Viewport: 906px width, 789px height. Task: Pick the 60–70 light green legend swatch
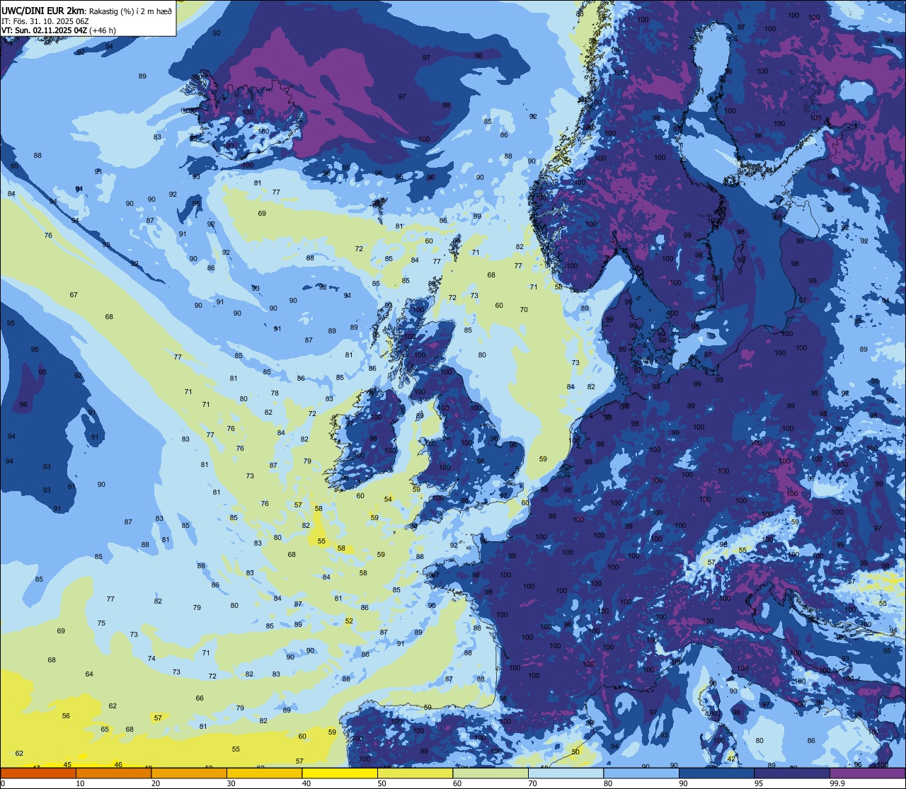(x=491, y=773)
